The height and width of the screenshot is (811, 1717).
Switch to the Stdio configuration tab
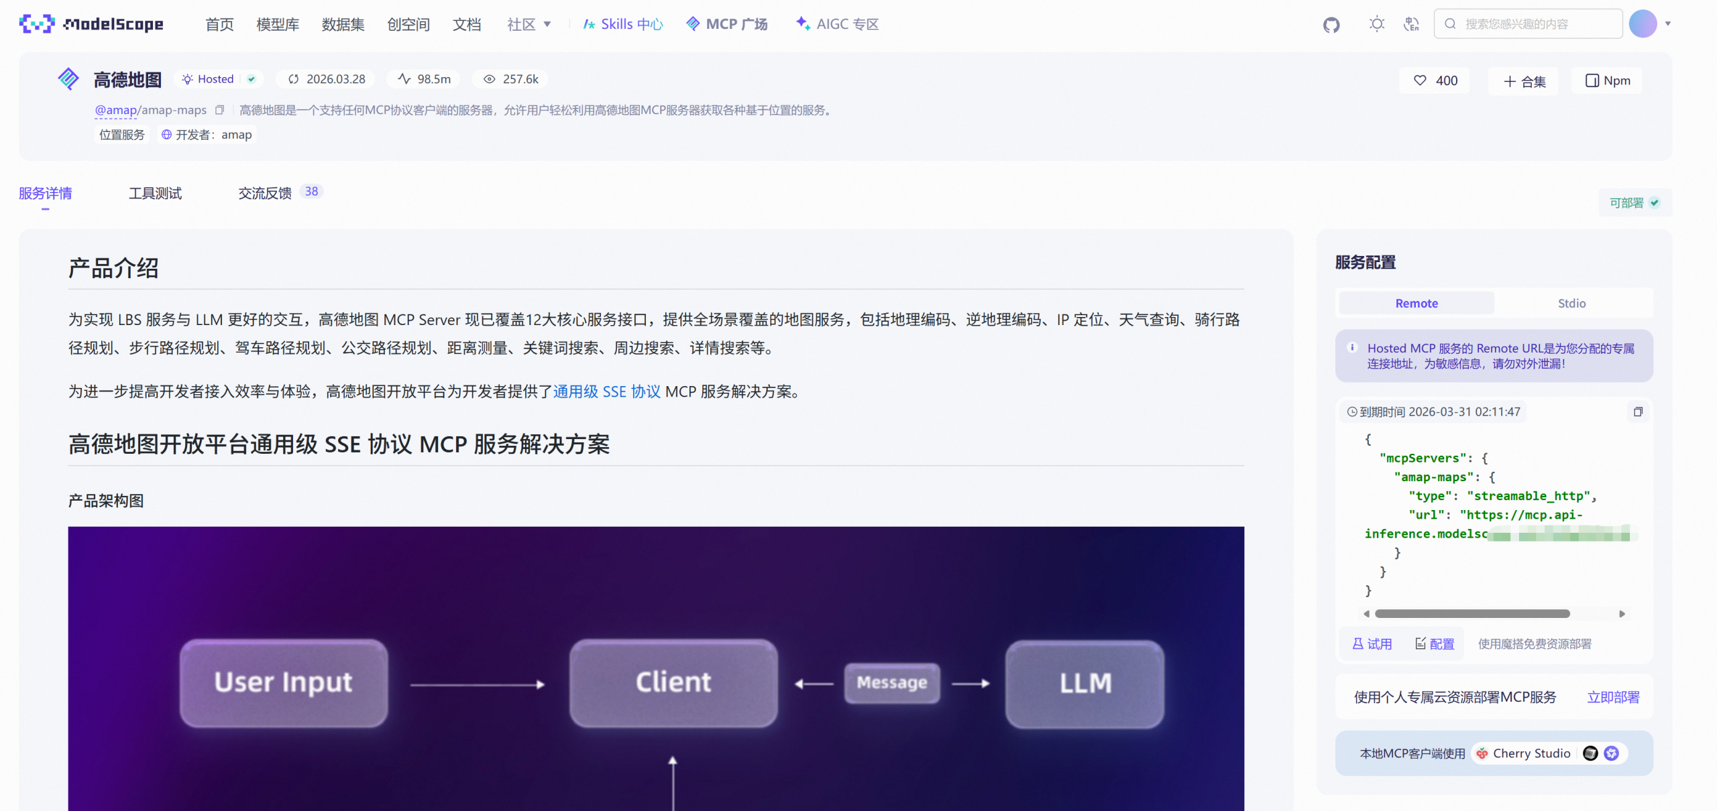point(1571,303)
